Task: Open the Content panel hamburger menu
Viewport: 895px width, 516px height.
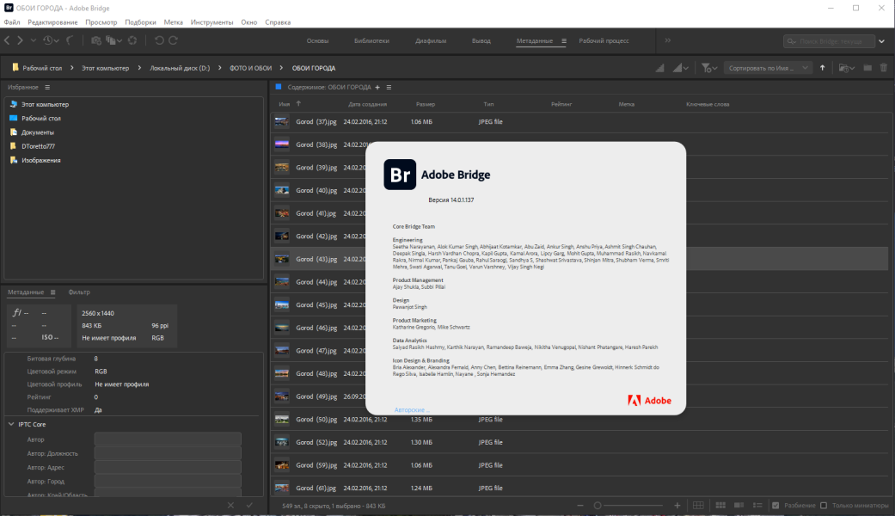Action: coord(389,88)
